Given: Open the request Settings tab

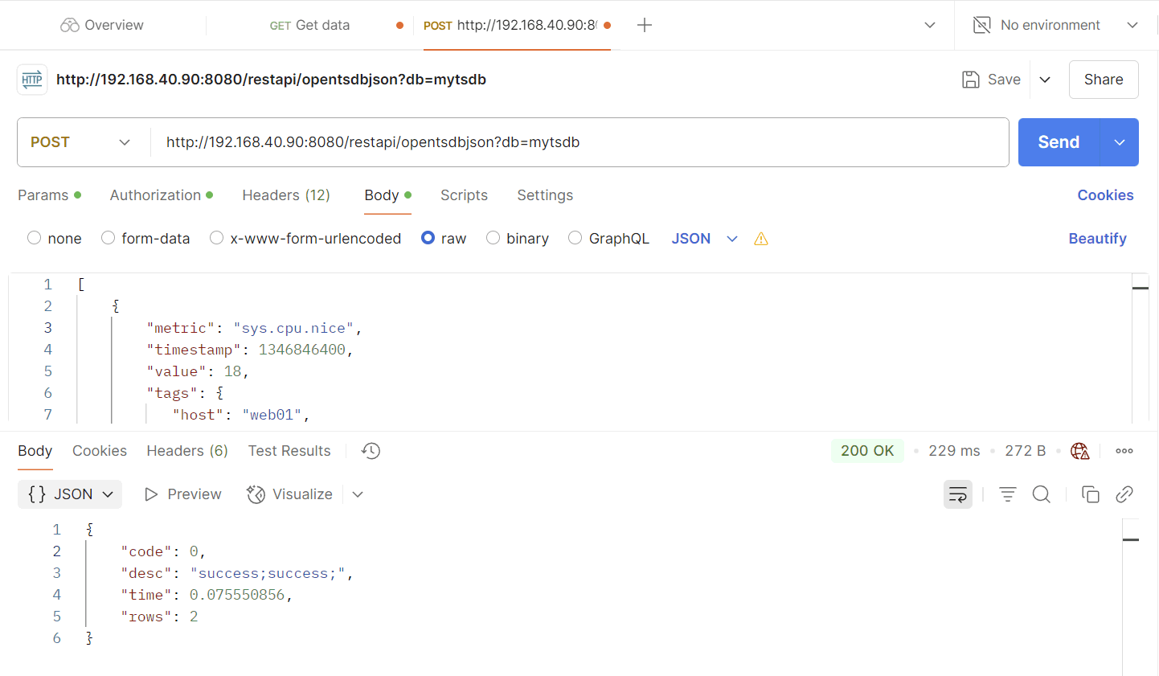Looking at the screenshot, I should [545, 195].
